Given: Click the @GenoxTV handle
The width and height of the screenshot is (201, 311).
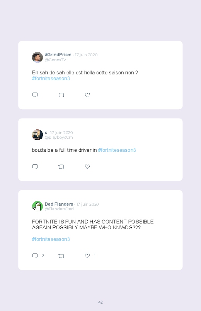Looking at the screenshot, I should [55, 60].
